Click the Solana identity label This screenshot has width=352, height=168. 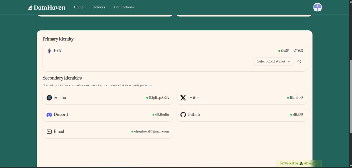pos(60,98)
